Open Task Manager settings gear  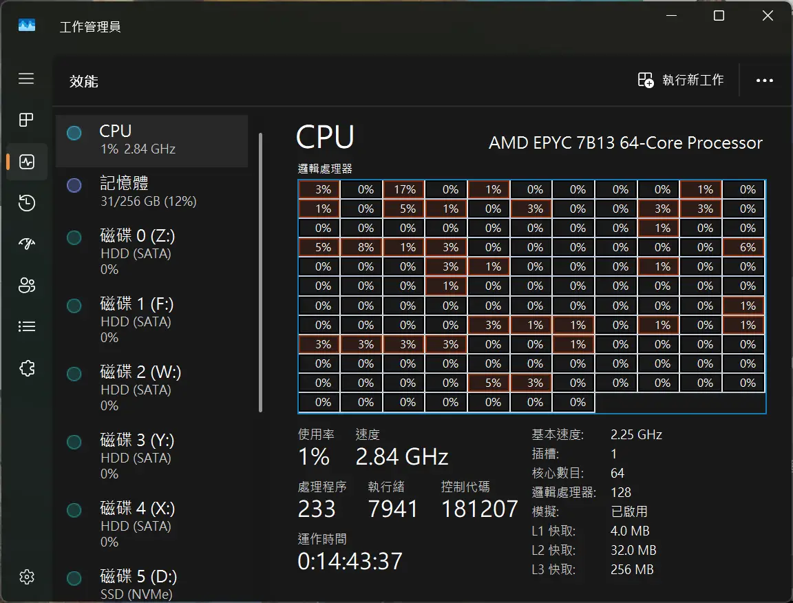pos(27,577)
